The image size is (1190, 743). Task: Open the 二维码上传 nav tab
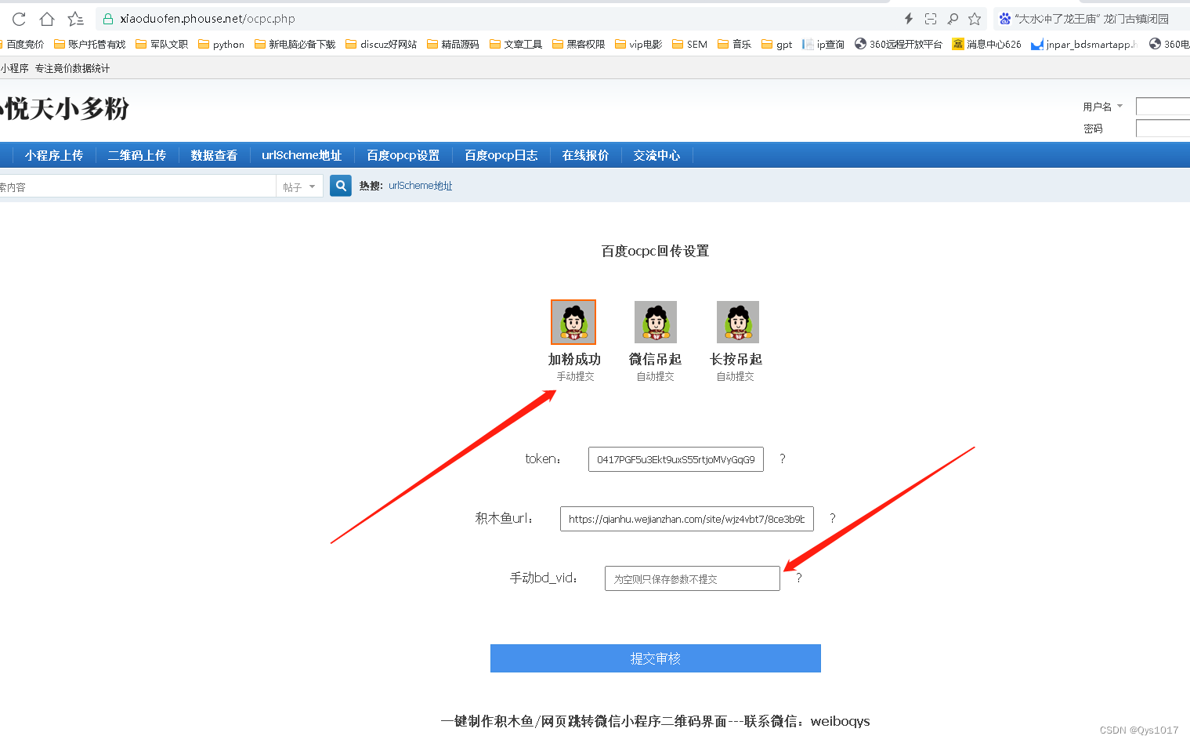coord(137,155)
